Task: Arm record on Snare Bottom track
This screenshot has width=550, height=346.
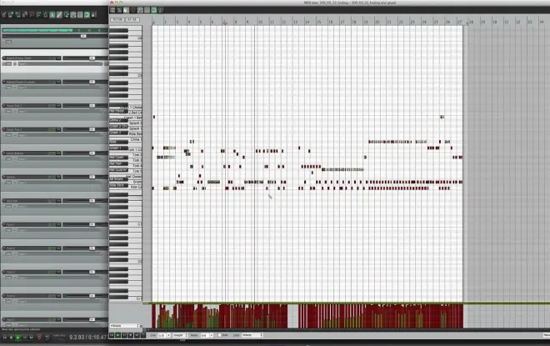Action: [4, 153]
